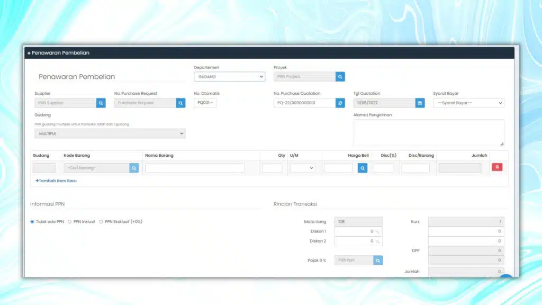Image resolution: width=542 pixels, height=305 pixels.
Task: Click the item row Jumlah field
Action: click(460, 168)
